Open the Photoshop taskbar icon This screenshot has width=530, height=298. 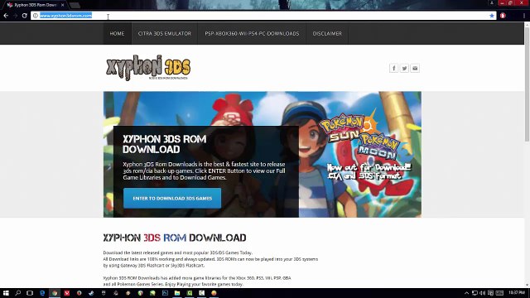pyautogui.click(x=165, y=293)
